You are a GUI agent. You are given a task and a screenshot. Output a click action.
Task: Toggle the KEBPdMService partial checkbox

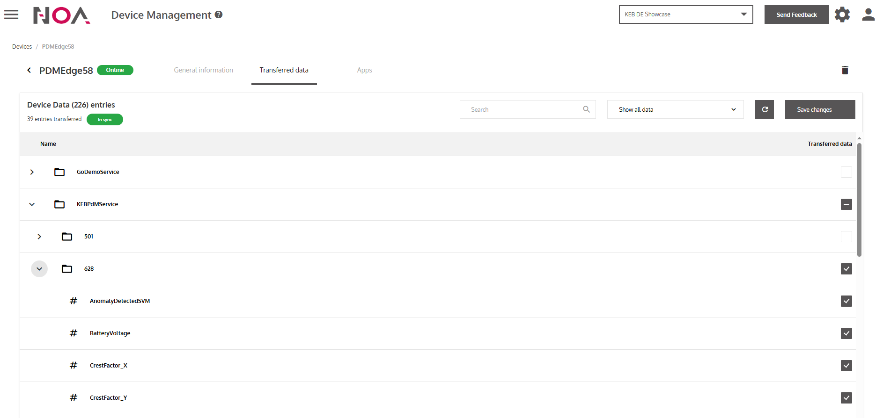[846, 204]
